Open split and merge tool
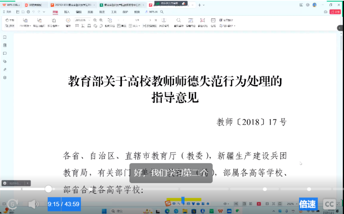The width and height of the screenshot is (344, 214). click(x=54, y=23)
